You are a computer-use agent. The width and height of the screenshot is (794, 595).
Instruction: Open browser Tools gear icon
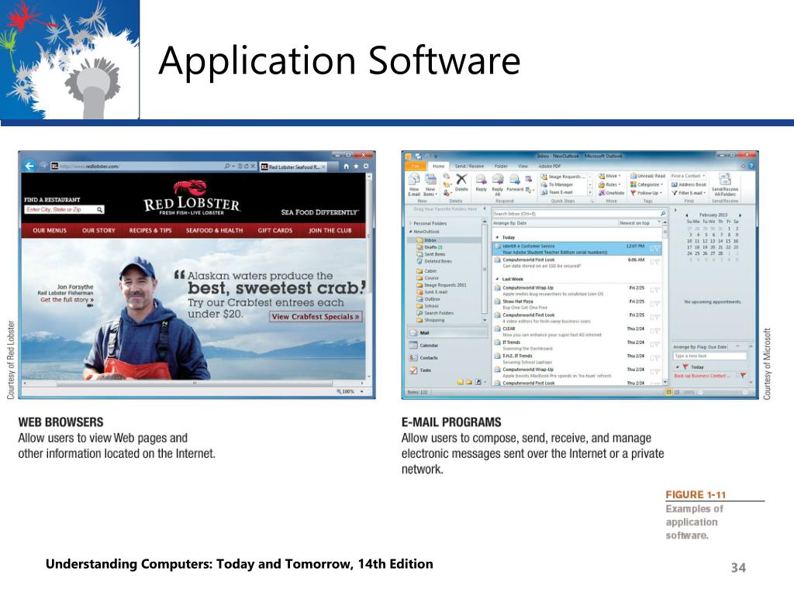coord(366,166)
